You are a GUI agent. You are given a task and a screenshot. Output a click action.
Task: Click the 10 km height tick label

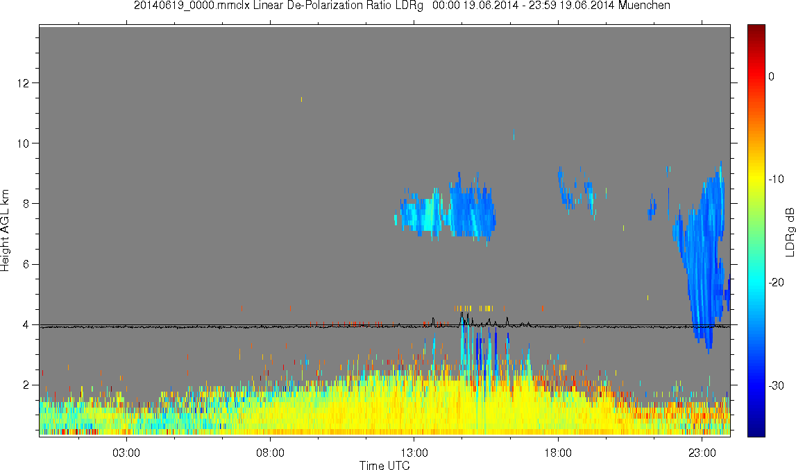[23, 143]
